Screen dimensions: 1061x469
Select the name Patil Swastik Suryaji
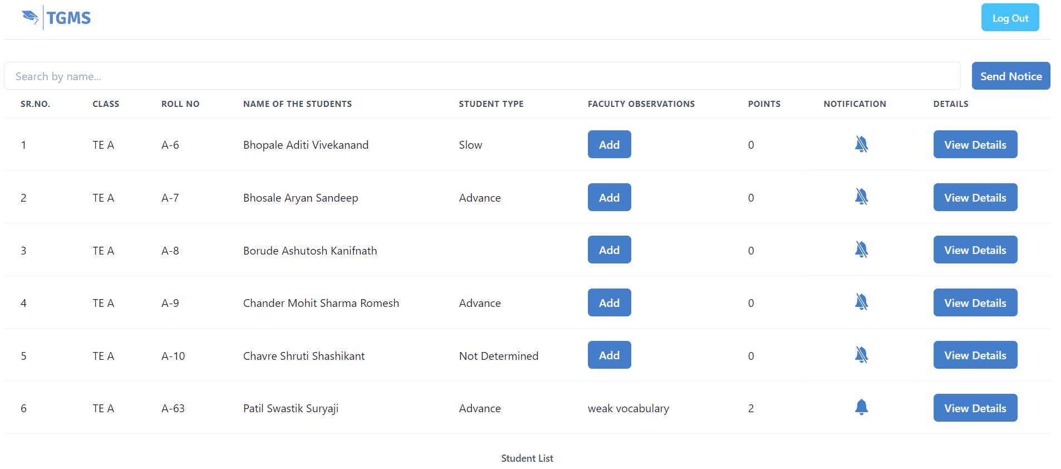click(291, 408)
